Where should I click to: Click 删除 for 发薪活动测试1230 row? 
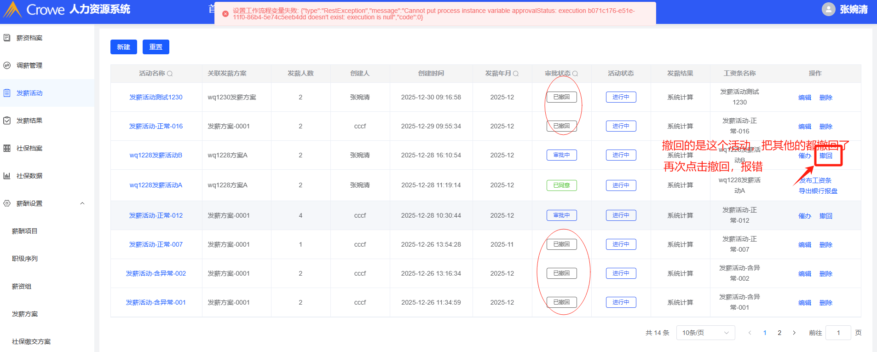pyautogui.click(x=826, y=98)
